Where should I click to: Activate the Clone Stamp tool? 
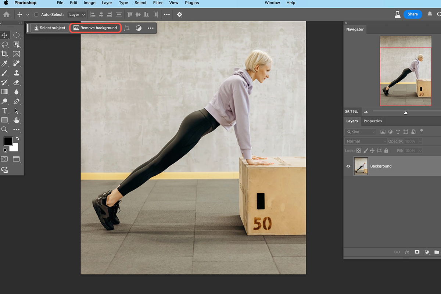pyautogui.click(x=16, y=72)
